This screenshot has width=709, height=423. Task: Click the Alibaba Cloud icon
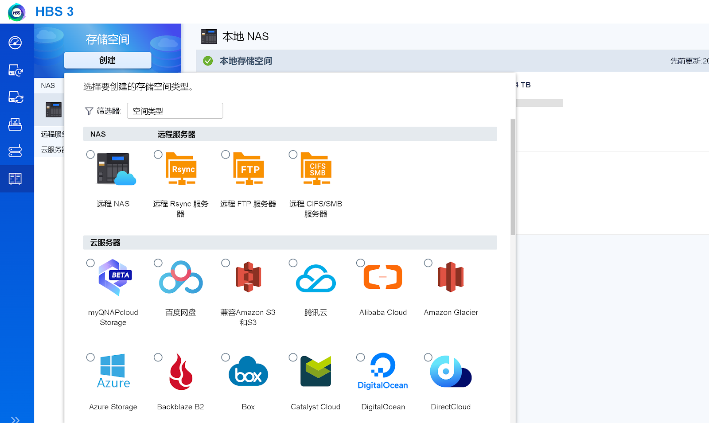[x=383, y=277]
